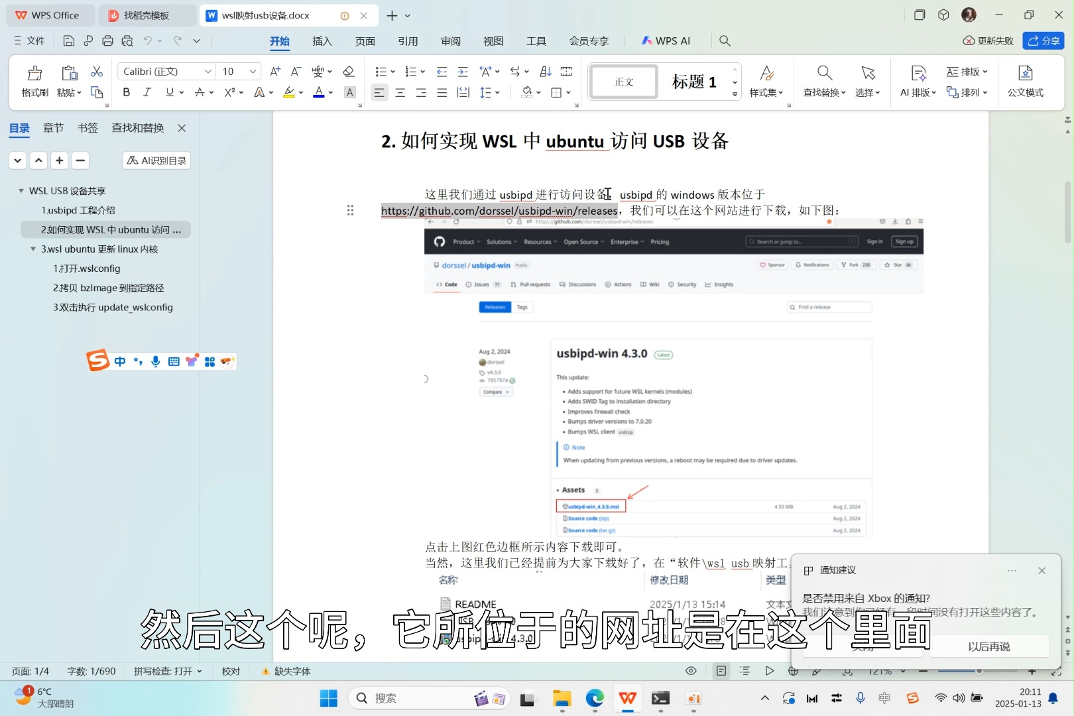This screenshot has width=1074, height=716.
Task: Click the search magnifier beside WPS AI
Action: (725, 41)
